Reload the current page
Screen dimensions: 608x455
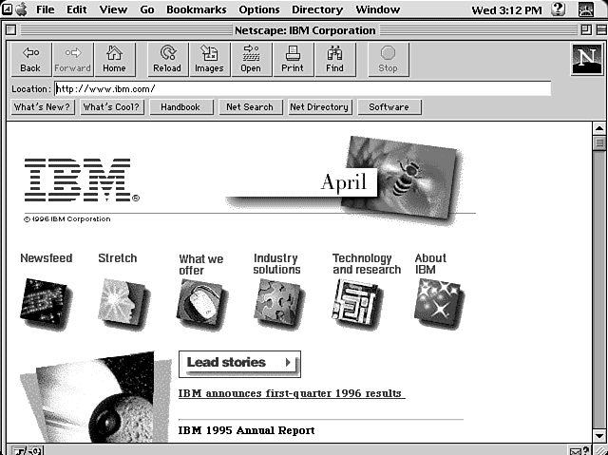167,59
